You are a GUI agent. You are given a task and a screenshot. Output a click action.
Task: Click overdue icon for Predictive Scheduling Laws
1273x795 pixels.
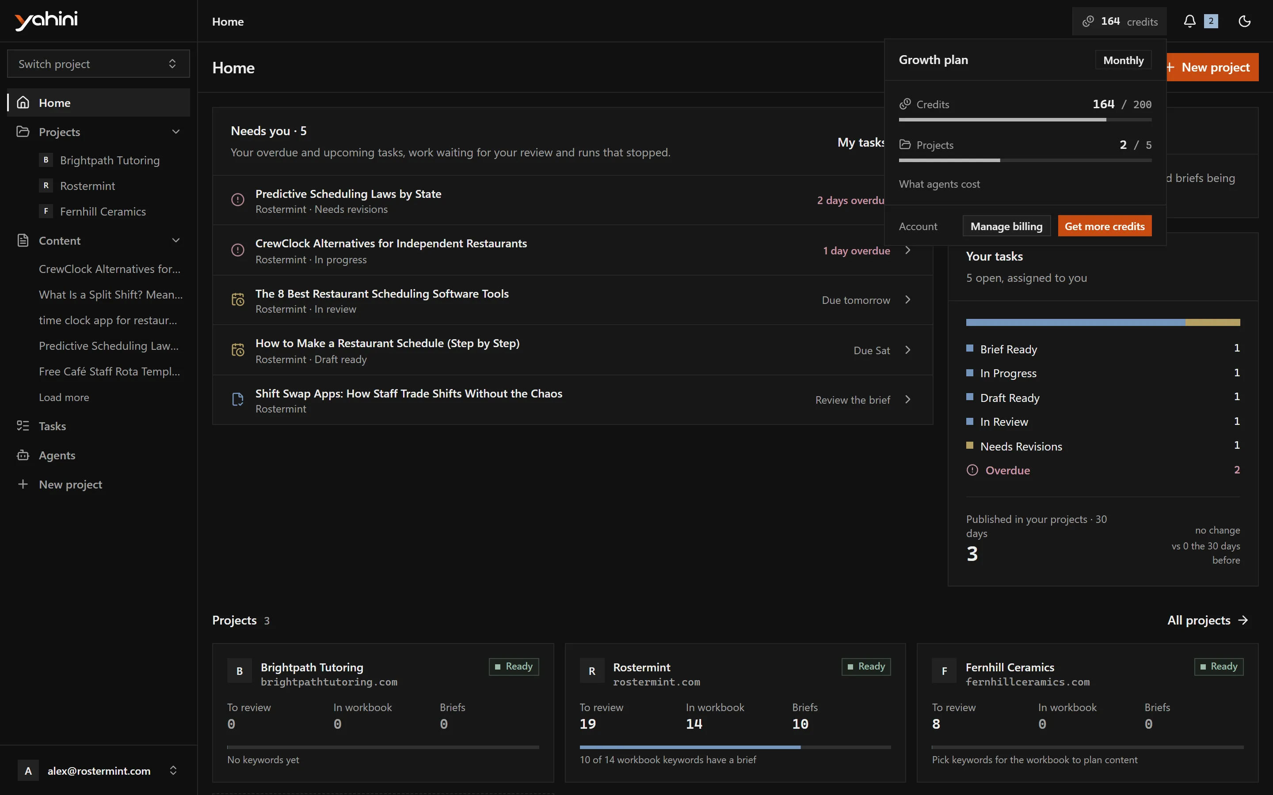click(238, 200)
